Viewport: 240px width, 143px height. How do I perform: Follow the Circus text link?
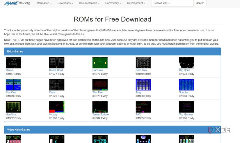pyautogui.click(x=10, y=70)
